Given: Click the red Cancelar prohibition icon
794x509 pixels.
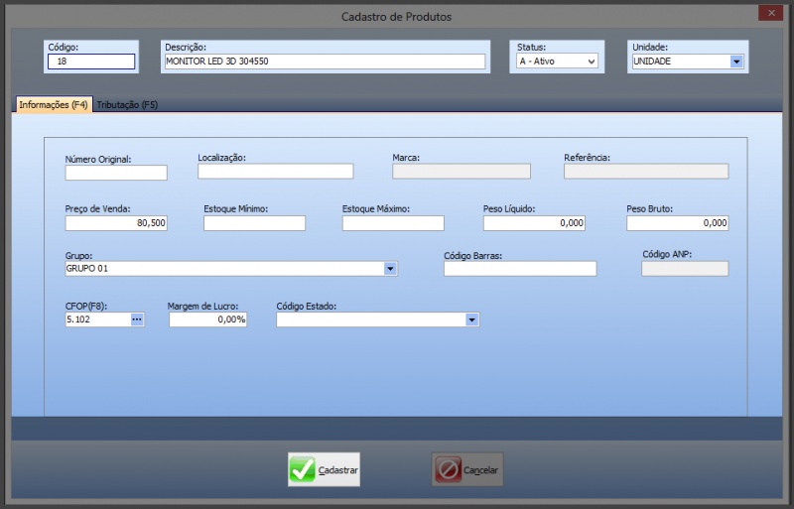Looking at the screenshot, I should [x=448, y=469].
